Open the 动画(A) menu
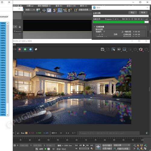This screenshot has height=151, width=151. 30,6
